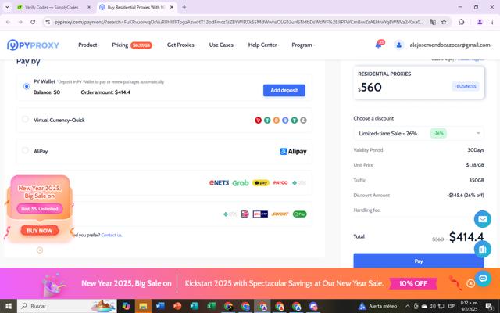Expand the Use Cases menu
Screen dimensions: 500x313
[x=223, y=45]
